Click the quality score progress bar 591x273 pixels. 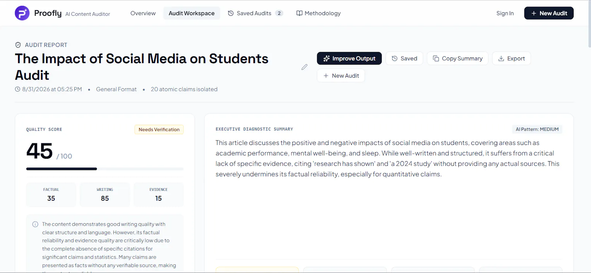(105, 169)
